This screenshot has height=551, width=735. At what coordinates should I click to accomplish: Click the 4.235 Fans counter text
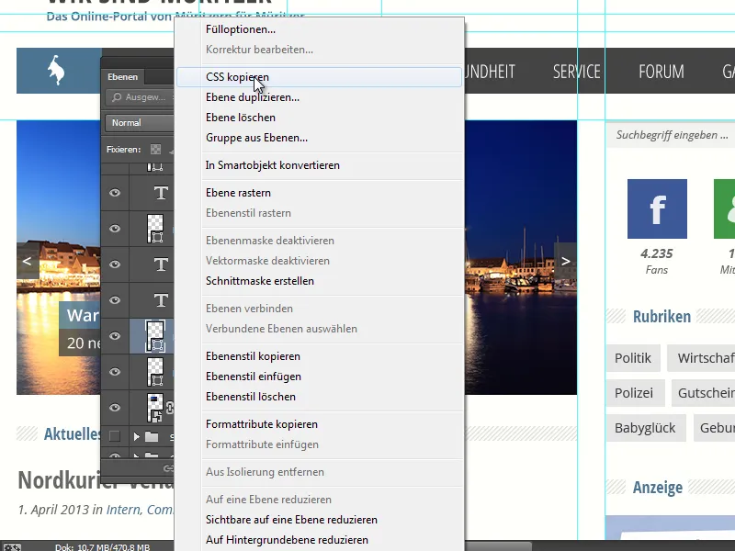click(656, 262)
